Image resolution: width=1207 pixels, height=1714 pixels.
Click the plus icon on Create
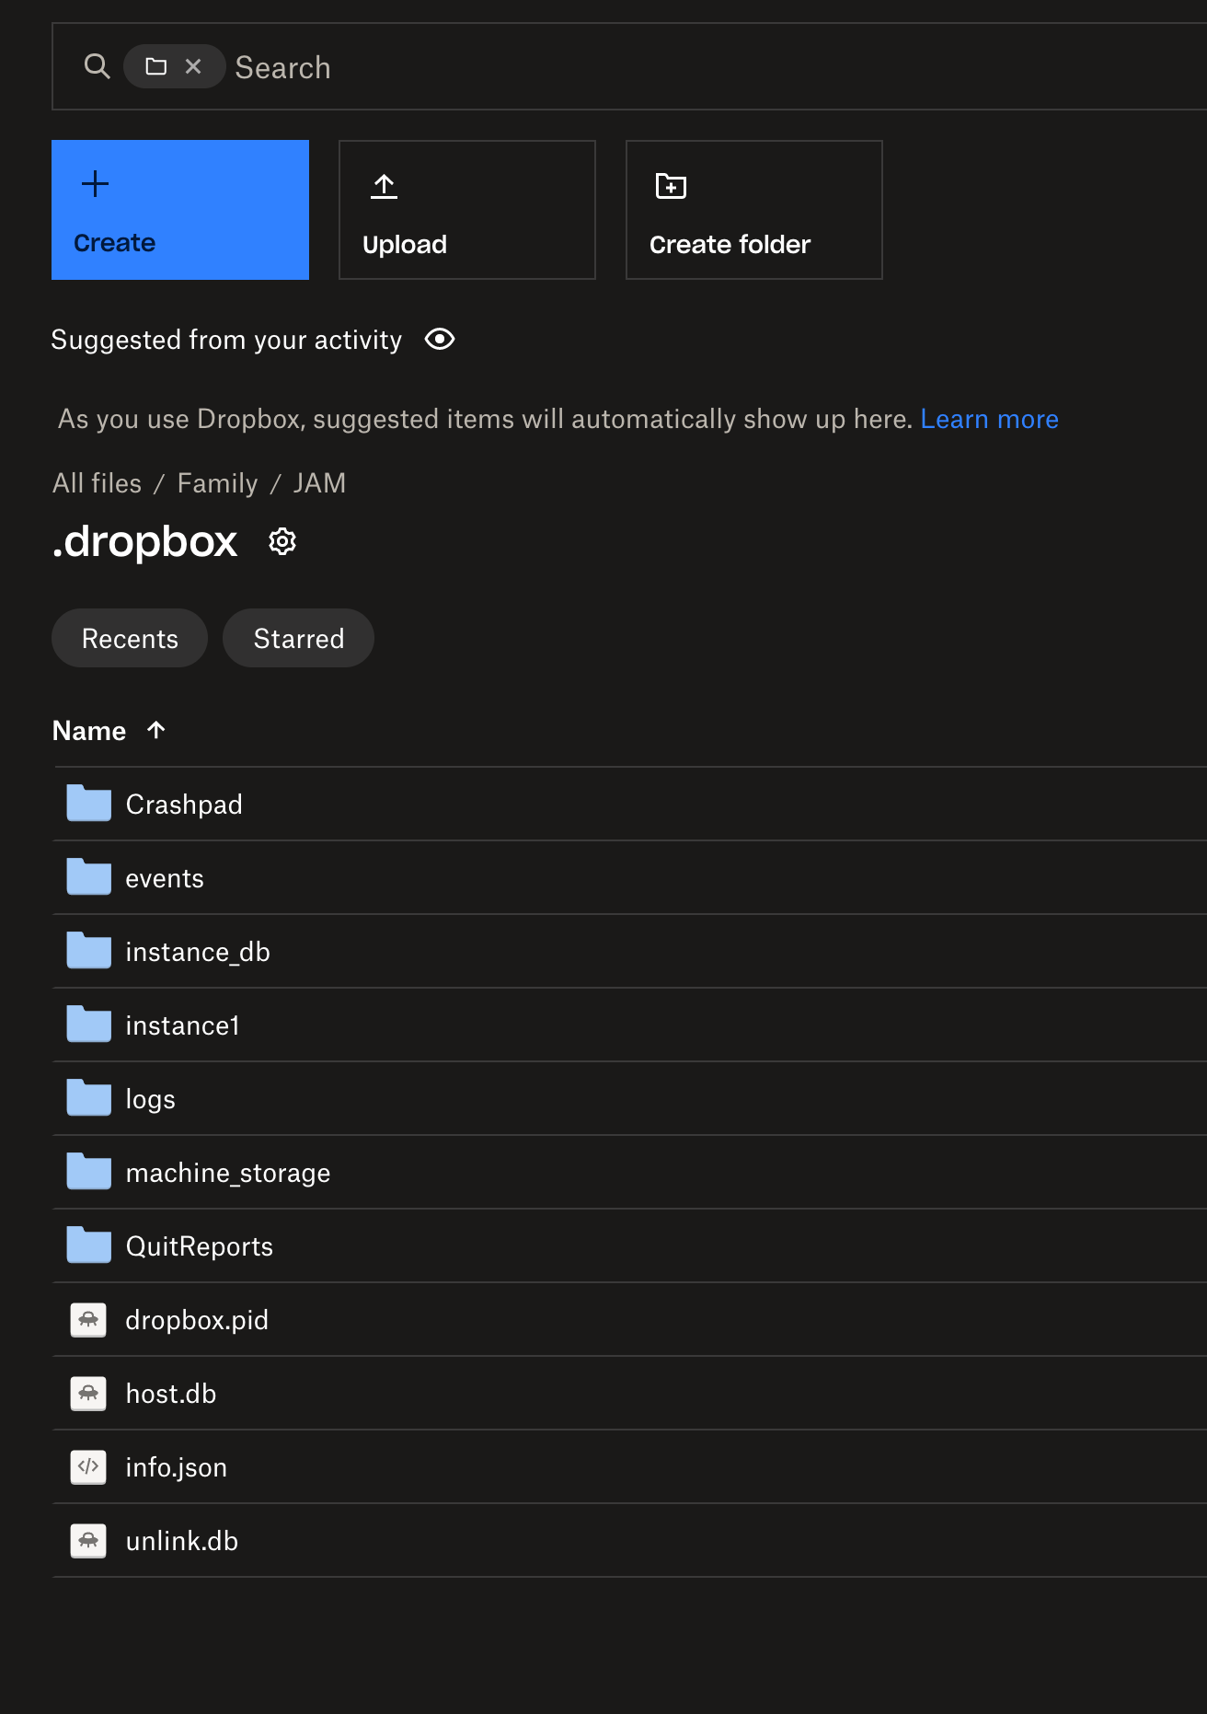(95, 184)
